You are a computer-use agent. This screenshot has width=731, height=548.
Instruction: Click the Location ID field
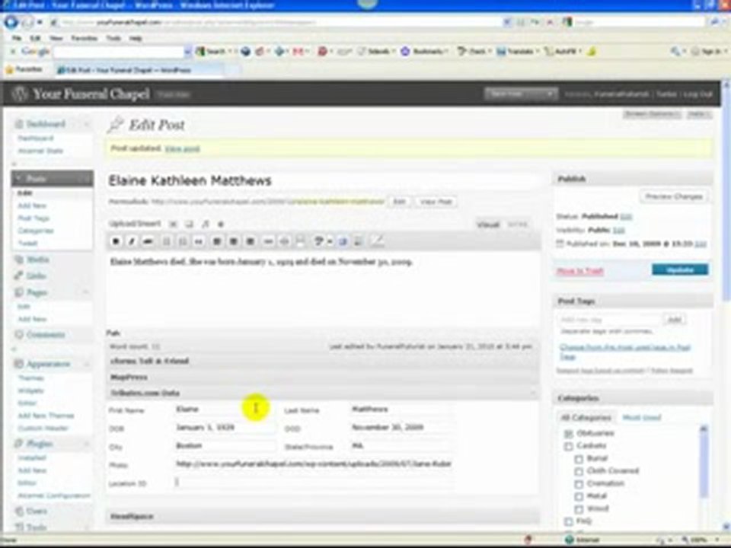pos(312,483)
